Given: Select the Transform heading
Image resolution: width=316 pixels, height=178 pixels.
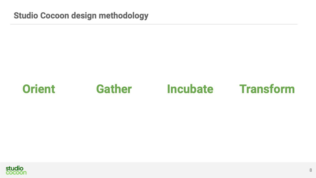Looking at the screenshot, I should 267,89.
